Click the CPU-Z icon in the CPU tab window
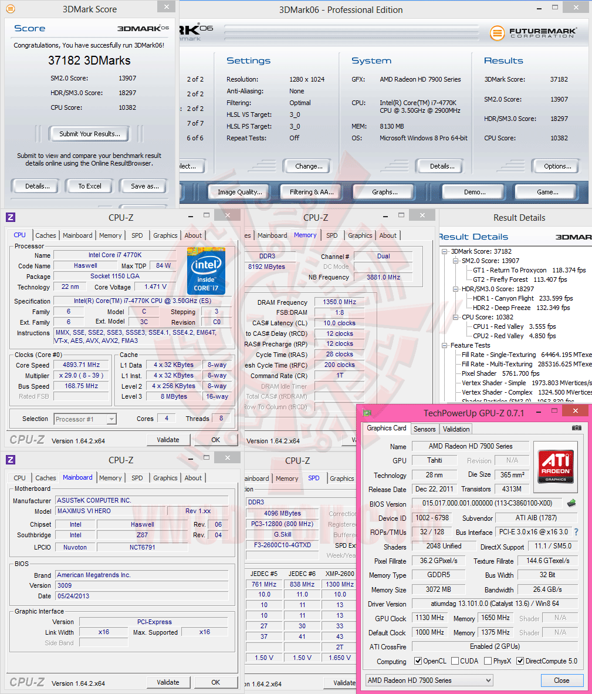 tap(11, 217)
